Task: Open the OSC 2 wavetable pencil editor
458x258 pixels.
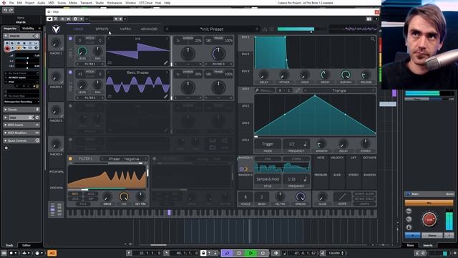Action: click(165, 96)
